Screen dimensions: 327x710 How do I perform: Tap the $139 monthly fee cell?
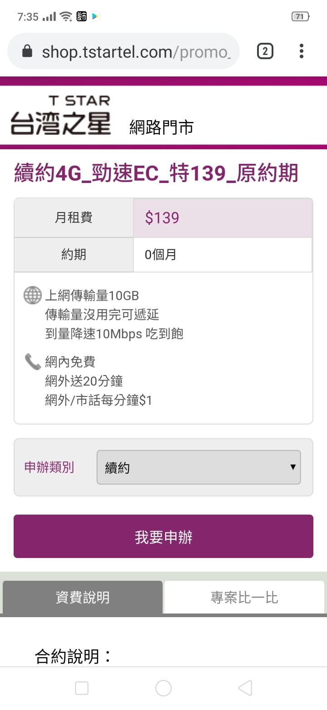coord(223,218)
